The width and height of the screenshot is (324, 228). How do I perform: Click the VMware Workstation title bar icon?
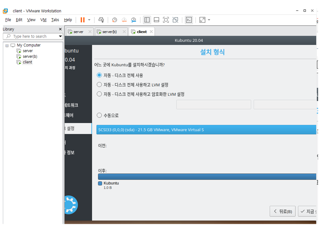click(5, 11)
